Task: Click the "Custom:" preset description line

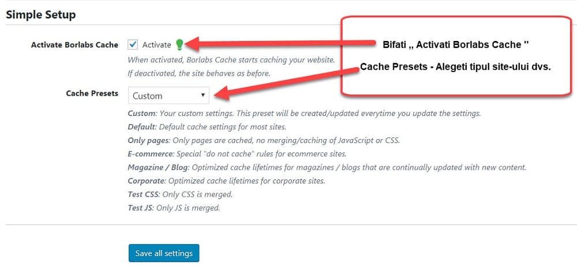Action: click(304, 113)
